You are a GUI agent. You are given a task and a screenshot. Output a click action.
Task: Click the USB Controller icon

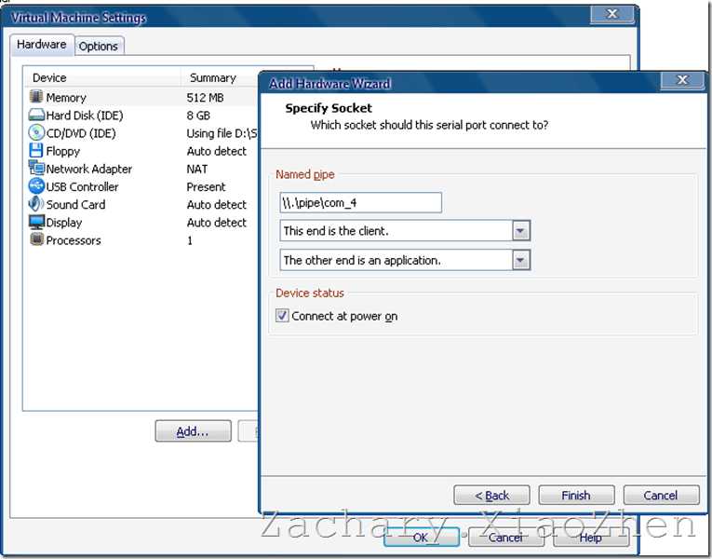[36, 186]
